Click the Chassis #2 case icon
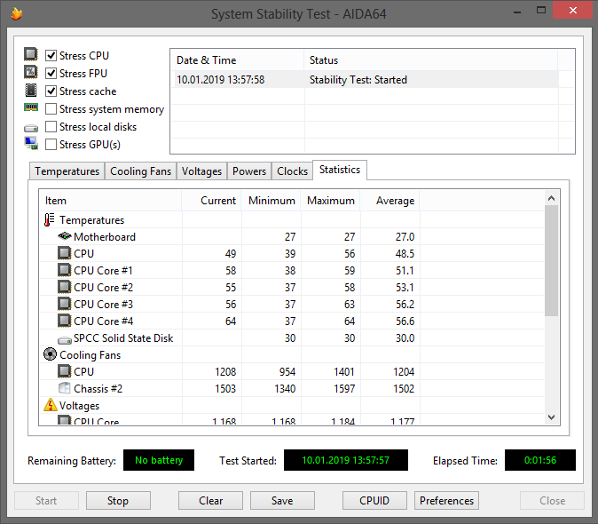 click(x=65, y=388)
